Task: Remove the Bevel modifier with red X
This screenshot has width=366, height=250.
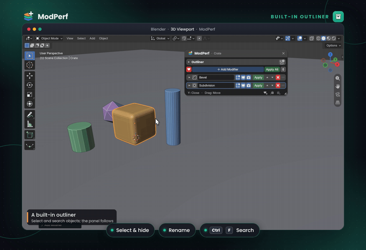Action: tap(278, 77)
